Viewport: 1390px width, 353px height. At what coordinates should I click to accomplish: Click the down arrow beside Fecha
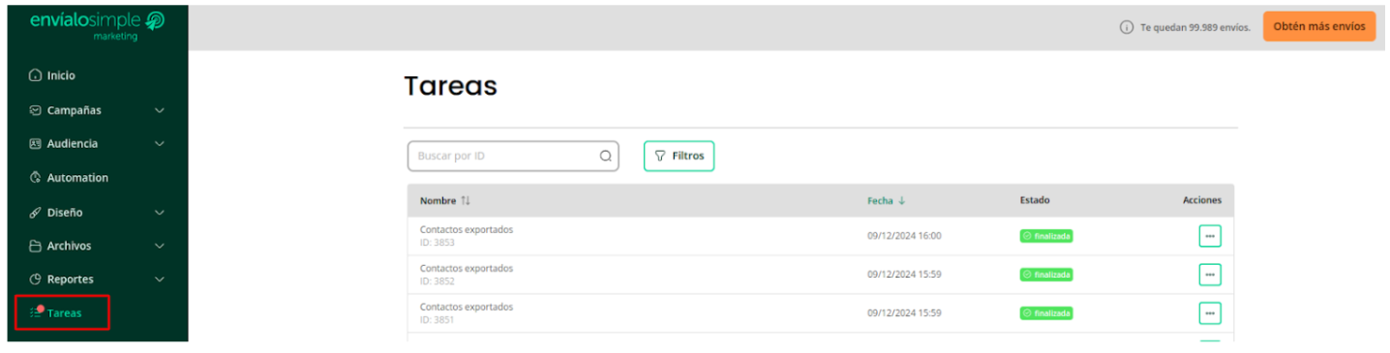pyautogui.click(x=902, y=200)
